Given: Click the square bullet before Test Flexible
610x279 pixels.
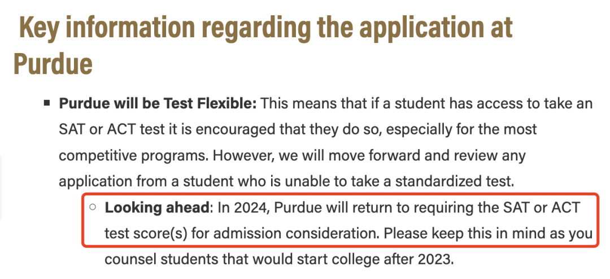Looking at the screenshot, I should pyautogui.click(x=47, y=105).
